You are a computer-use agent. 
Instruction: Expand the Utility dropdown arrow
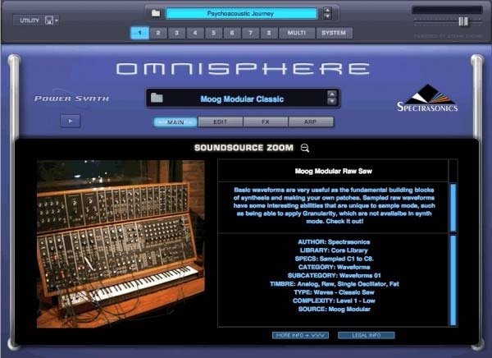tap(57, 21)
